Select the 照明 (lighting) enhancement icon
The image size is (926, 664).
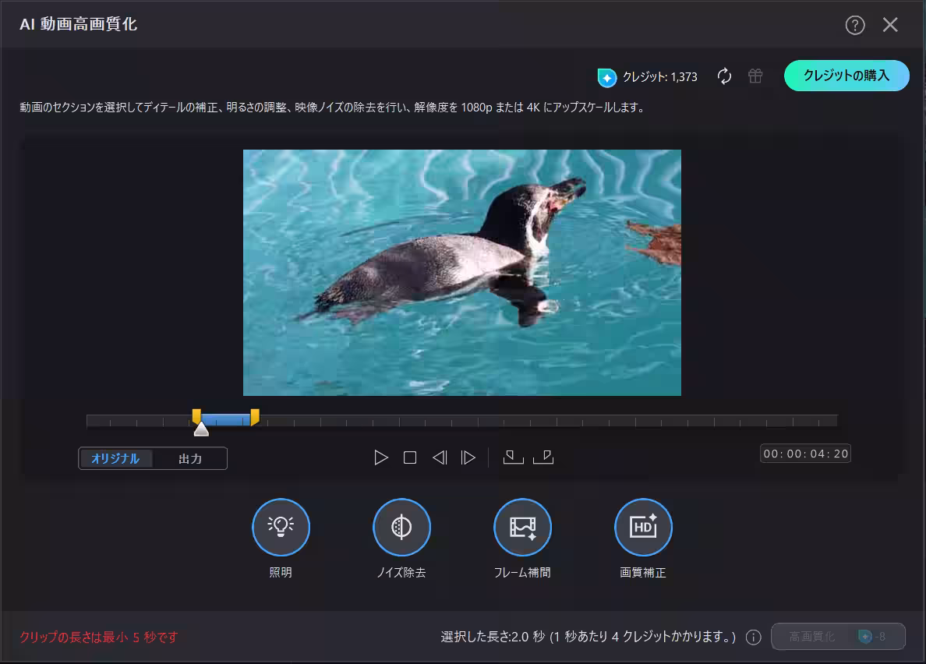(281, 527)
